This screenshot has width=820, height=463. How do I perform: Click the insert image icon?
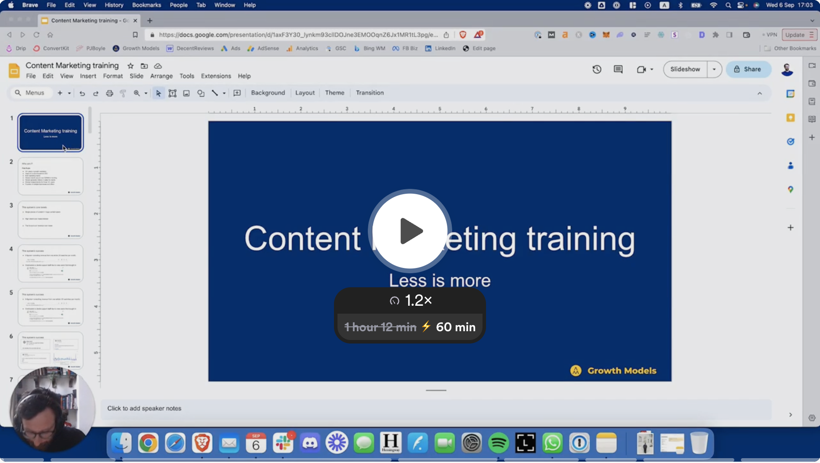(x=186, y=93)
